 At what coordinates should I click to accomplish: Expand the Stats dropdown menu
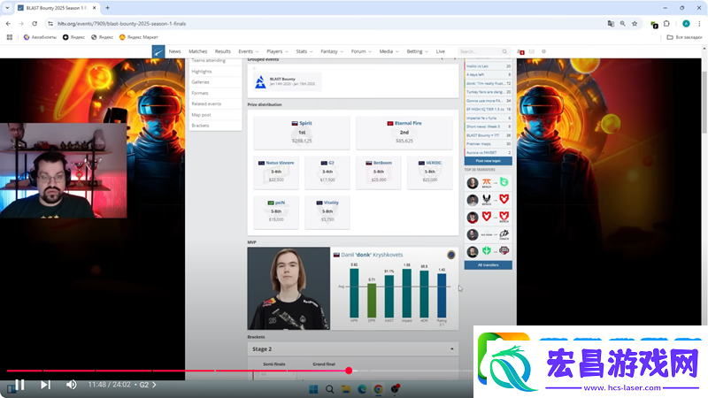pyautogui.click(x=304, y=51)
